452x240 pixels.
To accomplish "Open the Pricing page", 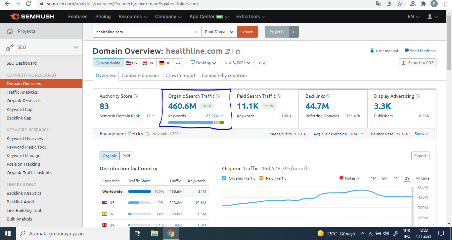I will click(103, 17).
